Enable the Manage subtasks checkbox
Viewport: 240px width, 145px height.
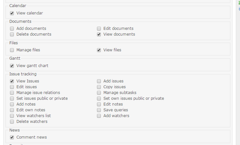tap(99, 93)
